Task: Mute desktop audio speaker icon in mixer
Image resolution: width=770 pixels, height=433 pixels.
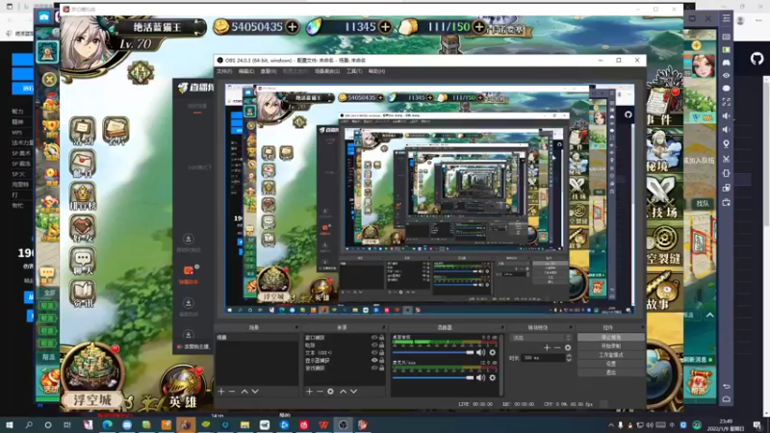Action: click(x=480, y=352)
